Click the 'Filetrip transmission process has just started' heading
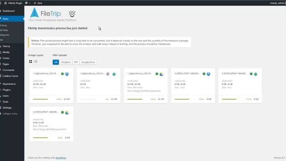The image size is (286, 161). pyautogui.click(x=58, y=28)
